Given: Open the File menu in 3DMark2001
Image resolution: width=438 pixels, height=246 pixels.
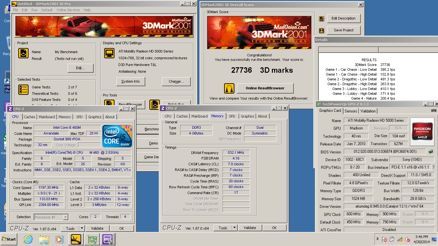Looking at the screenshot, I should 15,10.
